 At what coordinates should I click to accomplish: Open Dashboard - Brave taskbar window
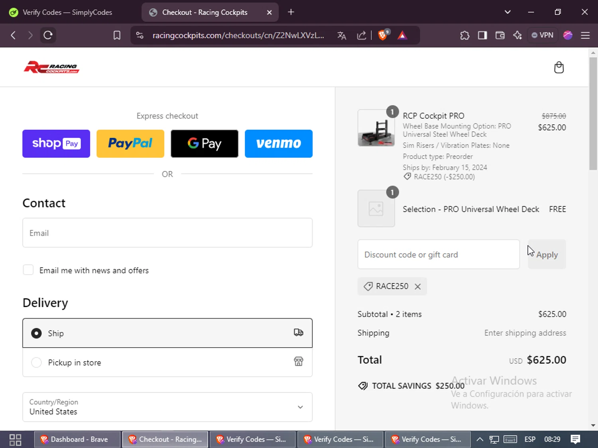77,439
